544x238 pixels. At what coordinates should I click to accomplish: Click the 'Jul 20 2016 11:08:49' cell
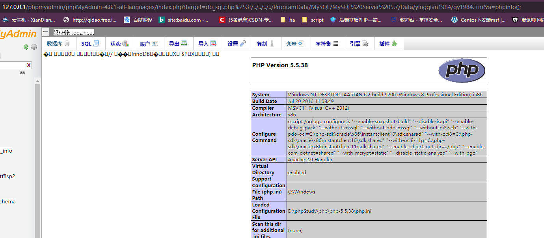311,101
